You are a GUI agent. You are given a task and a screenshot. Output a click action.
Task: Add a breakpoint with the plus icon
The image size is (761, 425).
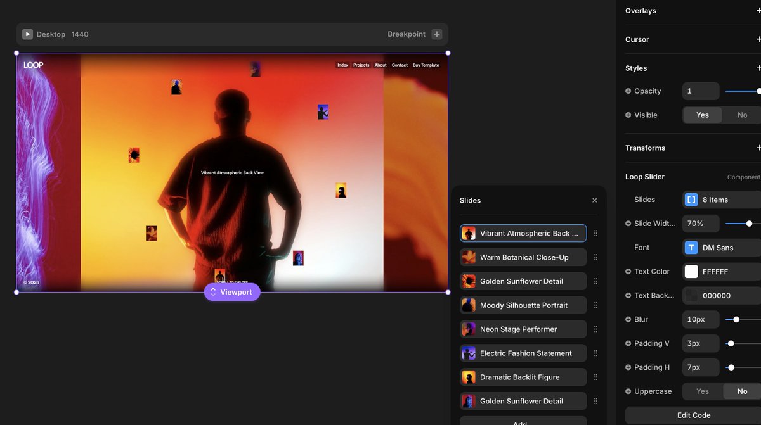click(x=436, y=34)
